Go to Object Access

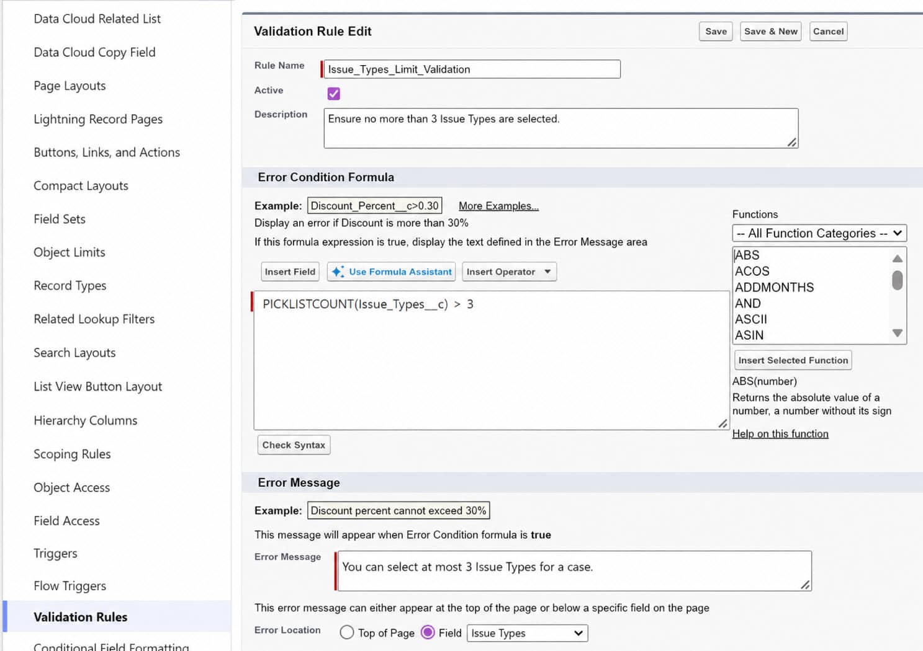[72, 488]
